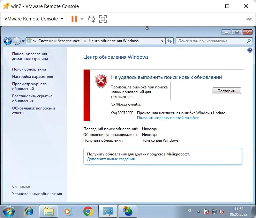Minimize the inner Control Panel window
Screen dimensions: 256x218
tap(226, 32)
